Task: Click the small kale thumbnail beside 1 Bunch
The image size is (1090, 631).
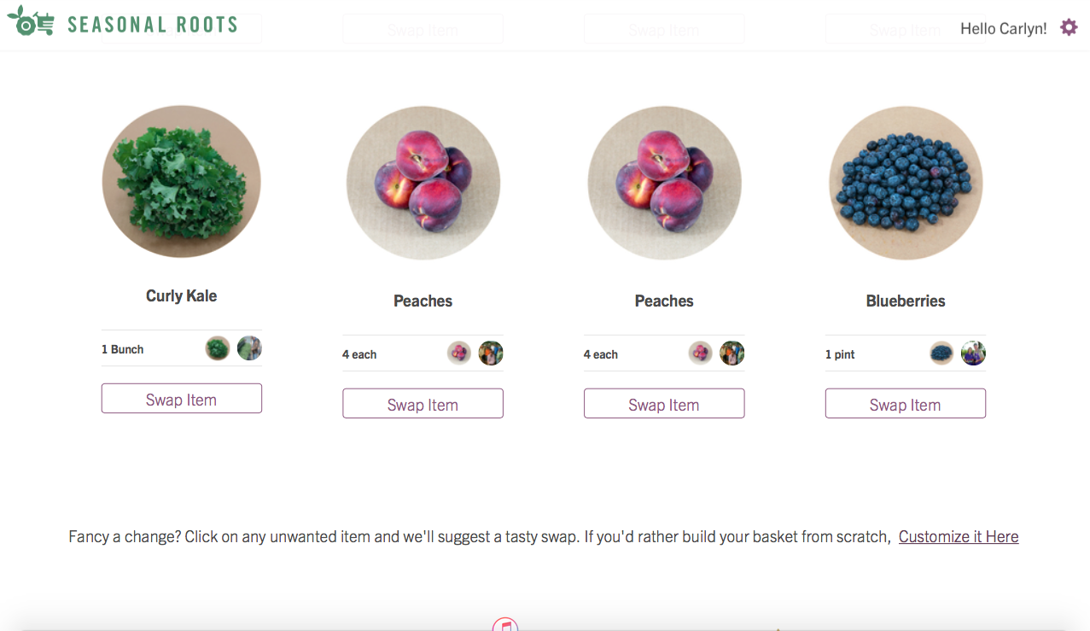Action: point(218,348)
